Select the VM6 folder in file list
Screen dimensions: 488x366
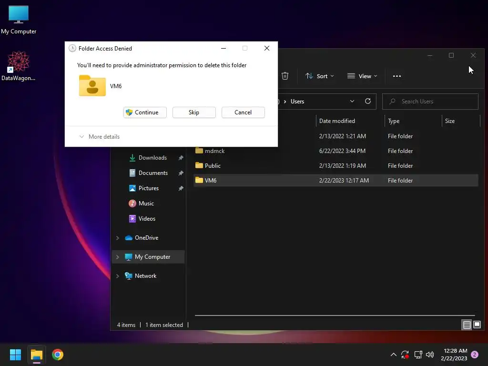(x=336, y=181)
